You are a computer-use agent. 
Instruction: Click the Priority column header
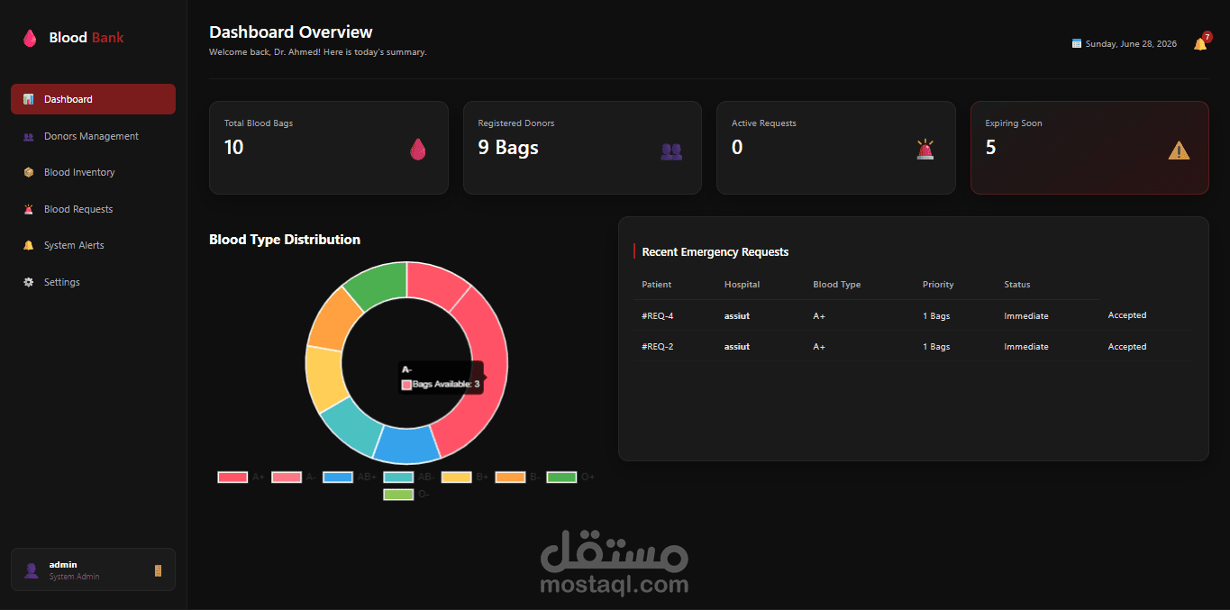tap(938, 285)
